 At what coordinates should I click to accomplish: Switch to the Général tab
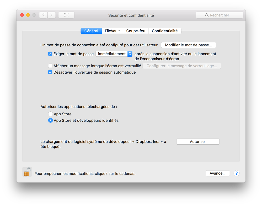point(91,31)
